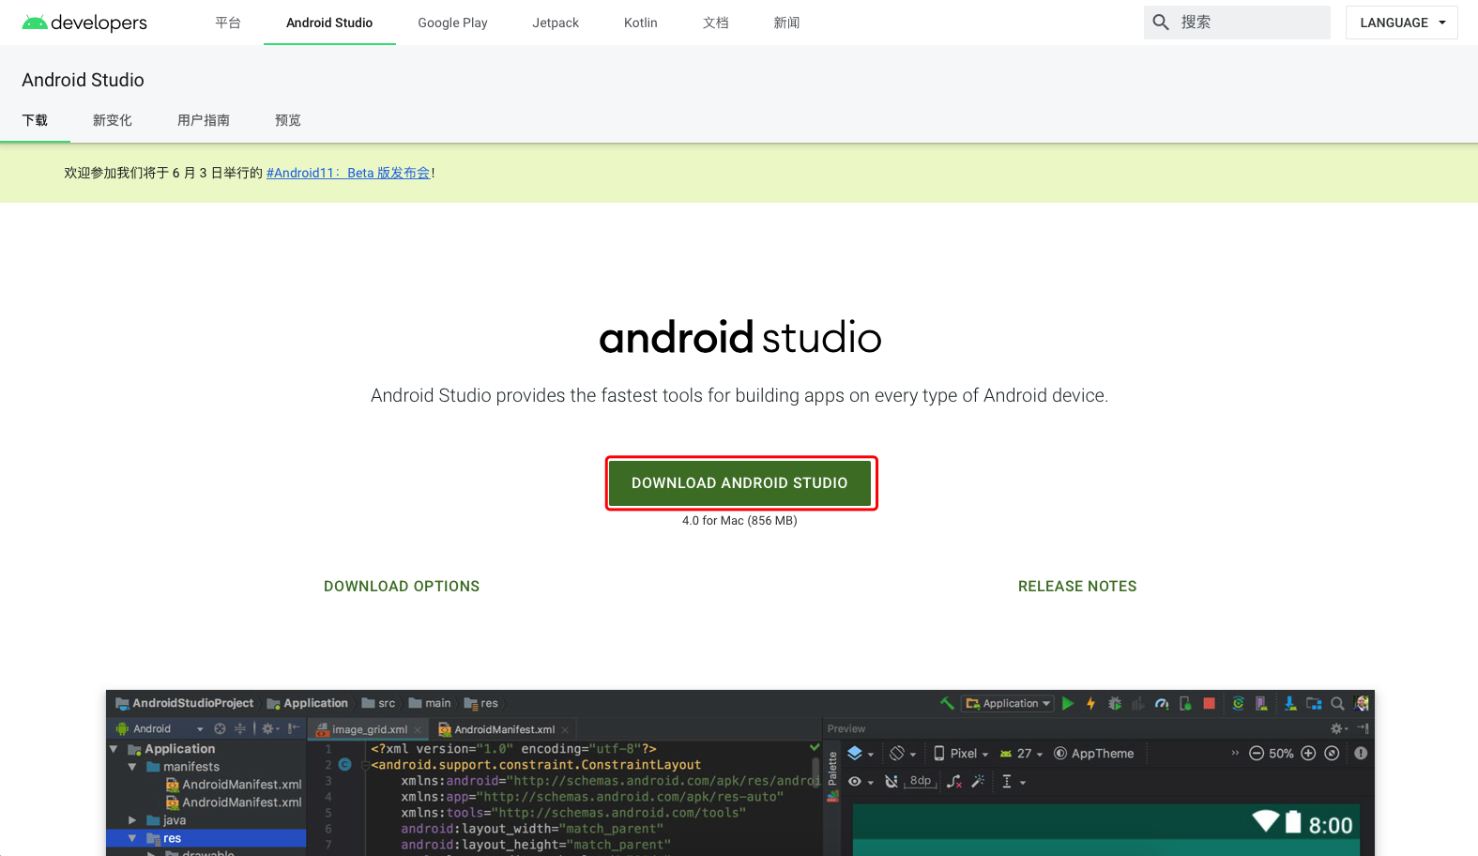The width and height of the screenshot is (1478, 856).
Task: Click the Profiler gauge icon
Action: 1162,703
